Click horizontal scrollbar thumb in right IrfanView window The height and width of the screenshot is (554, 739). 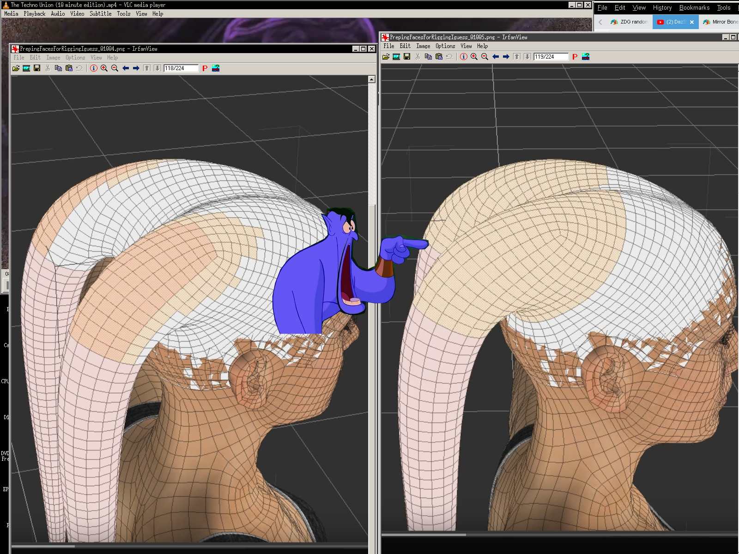click(424, 535)
